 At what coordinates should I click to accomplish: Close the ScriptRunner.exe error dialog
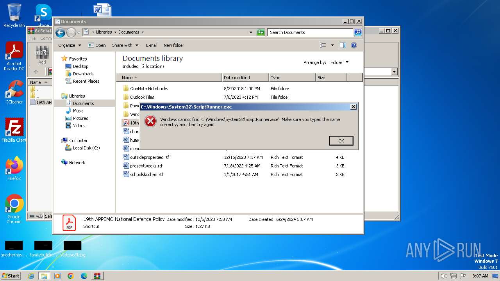pyautogui.click(x=353, y=107)
